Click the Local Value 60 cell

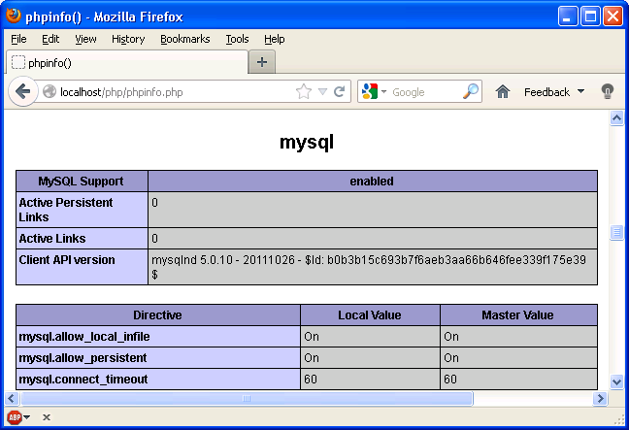(x=370, y=380)
